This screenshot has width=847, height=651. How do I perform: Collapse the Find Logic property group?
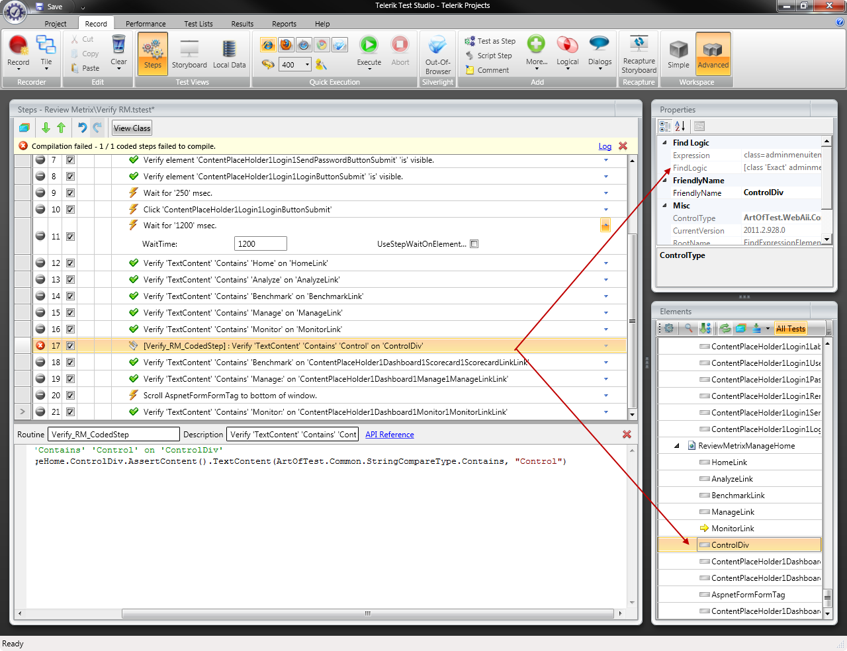pyautogui.click(x=665, y=142)
